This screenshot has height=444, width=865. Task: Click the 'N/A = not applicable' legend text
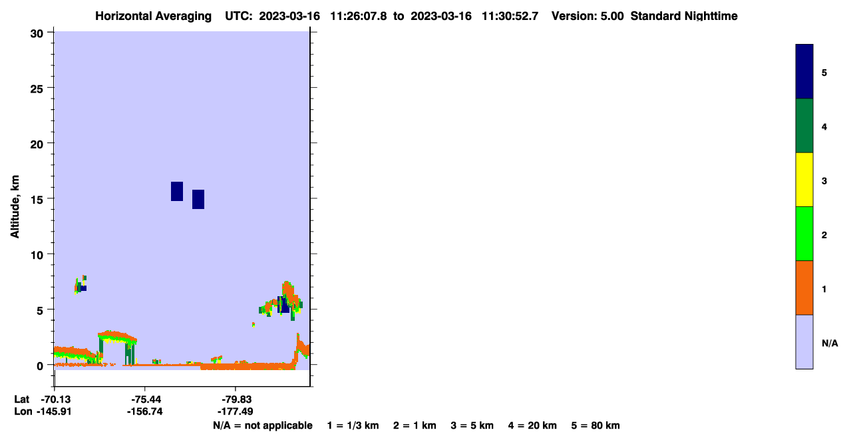click(x=262, y=425)
